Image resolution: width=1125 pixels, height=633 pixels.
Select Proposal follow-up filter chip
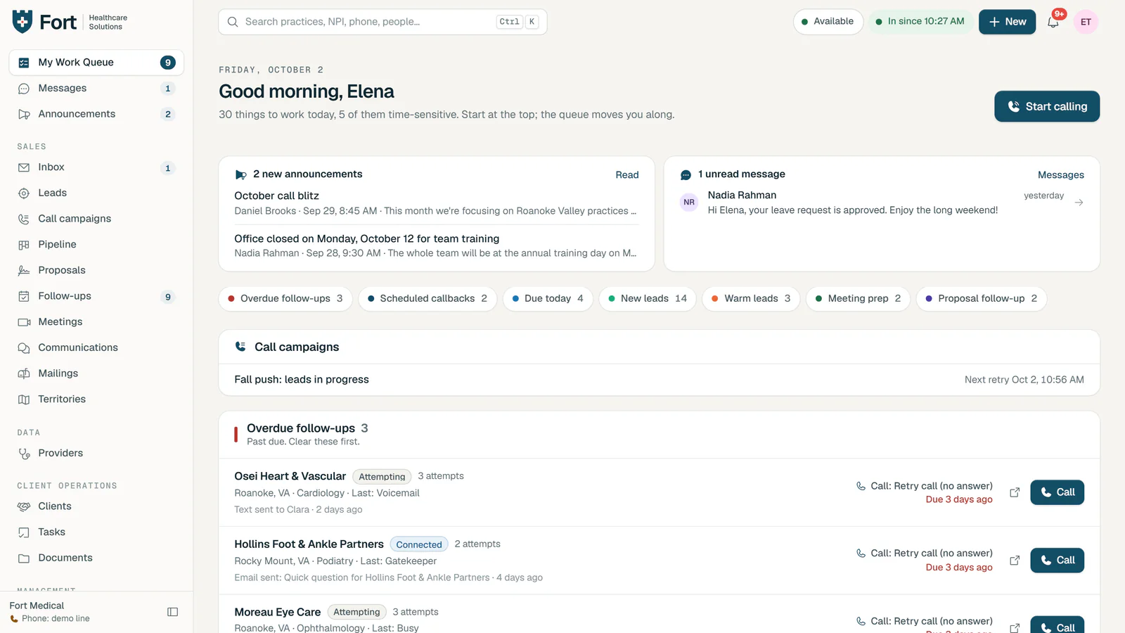(982, 299)
